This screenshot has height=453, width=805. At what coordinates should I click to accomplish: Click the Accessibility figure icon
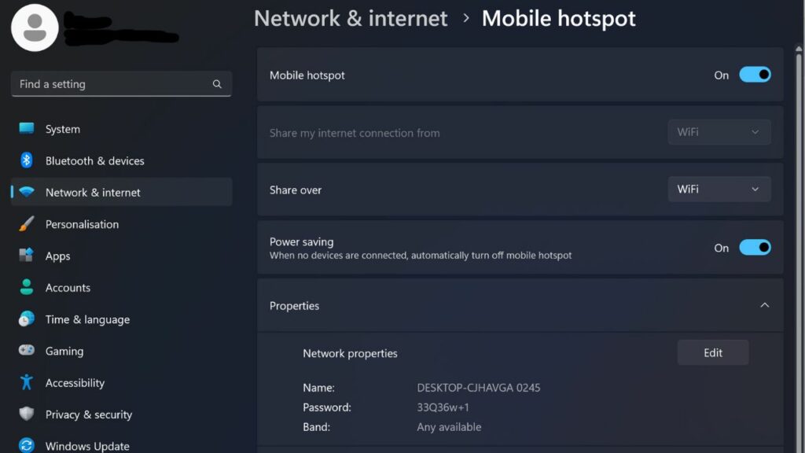click(x=27, y=383)
